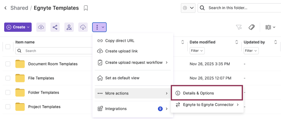The width and height of the screenshot is (281, 119).
Task: Sort by Date modified arrows
Action: pyautogui.click(x=237, y=42)
